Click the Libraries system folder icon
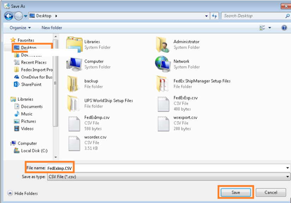 coord(74,44)
